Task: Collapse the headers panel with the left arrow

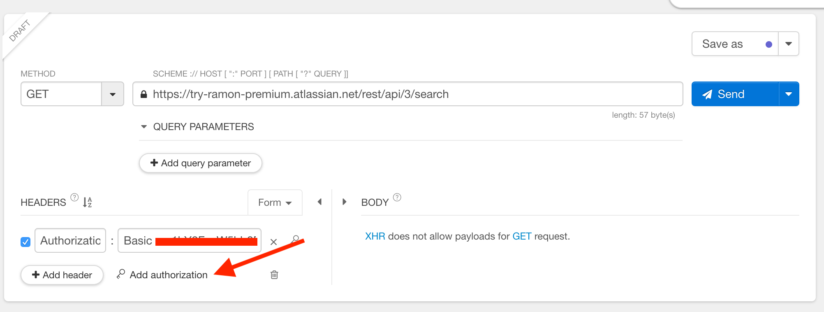Action: tap(319, 201)
